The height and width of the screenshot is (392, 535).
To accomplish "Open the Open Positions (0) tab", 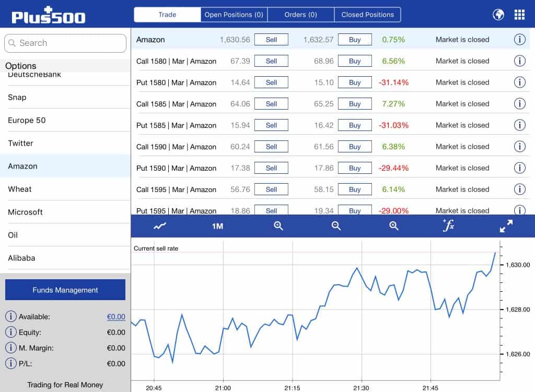I will click(234, 15).
